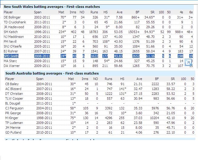This screenshot has height=160, width=198.
Task: Click Putland's strike rate 22.10
Action: (x=170, y=132)
